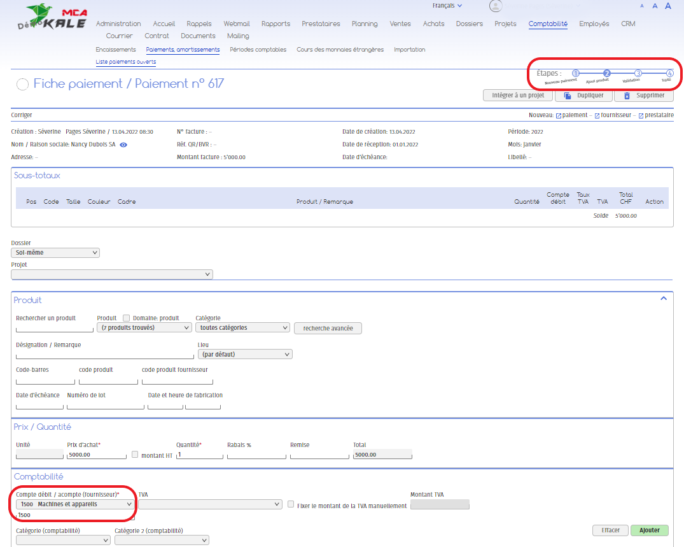
Task: Check 'Fixer le montant de la TVA manuellement'
Action: click(x=291, y=504)
